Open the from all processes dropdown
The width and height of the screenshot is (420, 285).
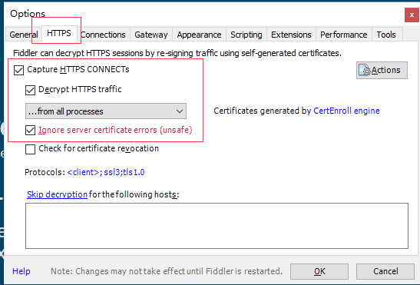(106, 111)
